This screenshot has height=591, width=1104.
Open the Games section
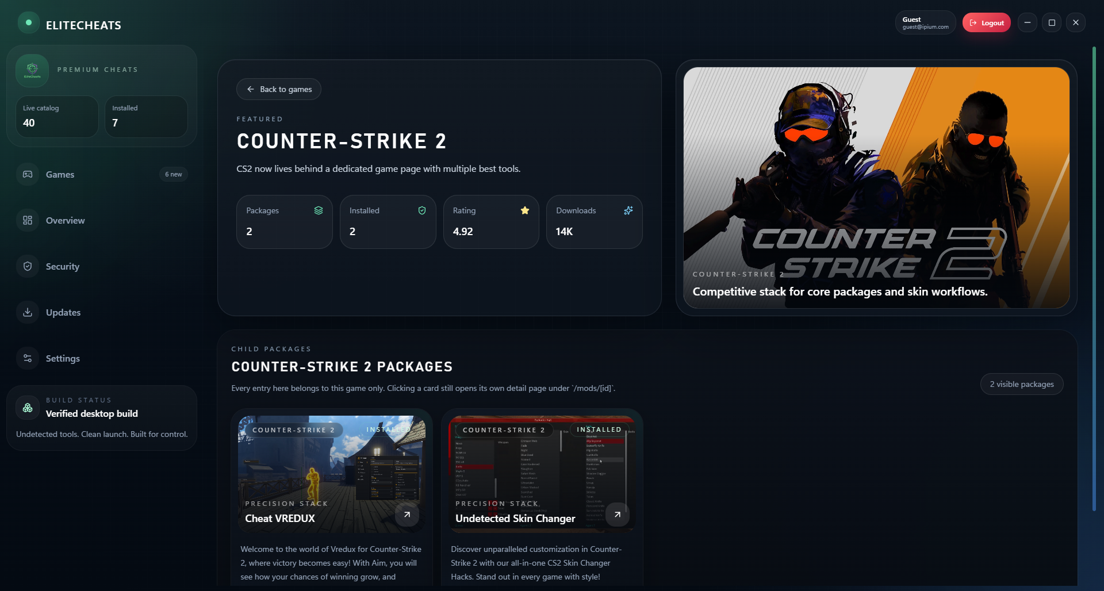tap(102, 174)
